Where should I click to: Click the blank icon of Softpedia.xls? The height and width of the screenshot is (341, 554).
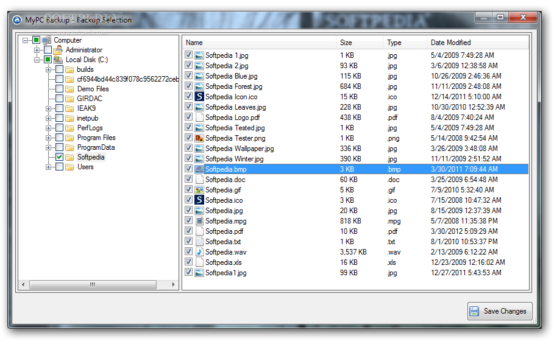coord(199,262)
